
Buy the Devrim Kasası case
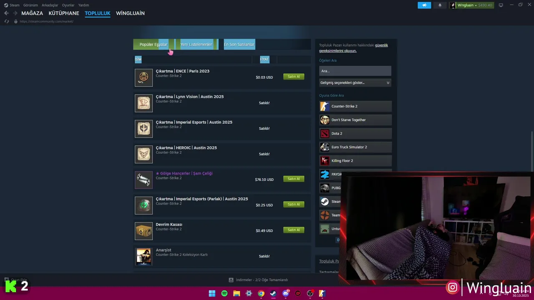point(294,230)
